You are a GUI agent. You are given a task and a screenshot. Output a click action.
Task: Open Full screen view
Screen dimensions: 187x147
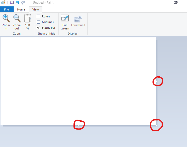[65, 22]
